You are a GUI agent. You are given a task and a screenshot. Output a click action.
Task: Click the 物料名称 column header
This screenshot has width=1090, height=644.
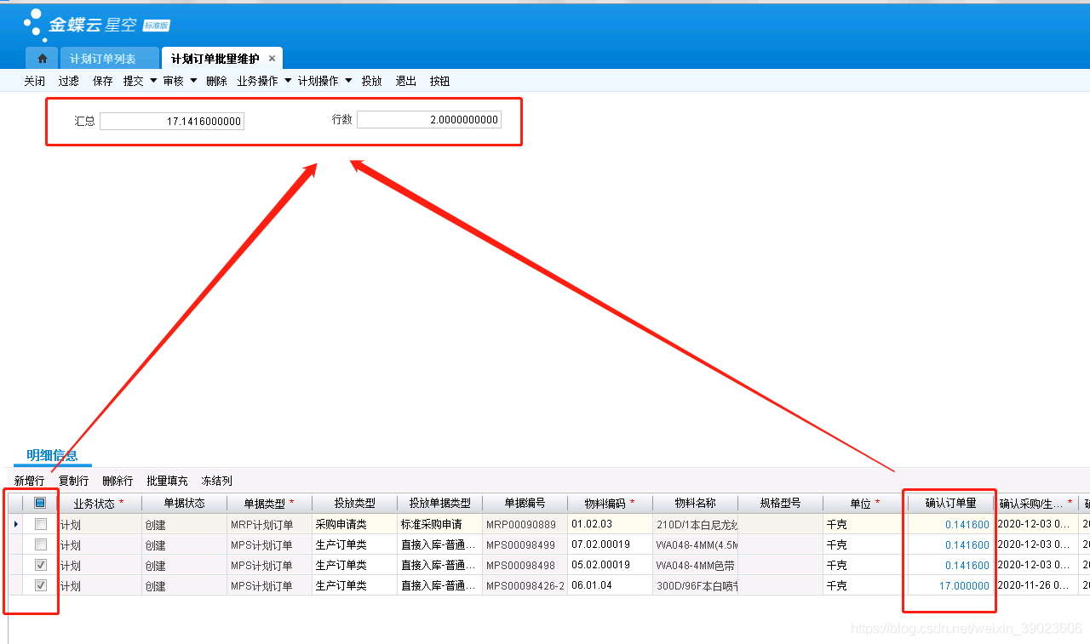tap(695, 504)
